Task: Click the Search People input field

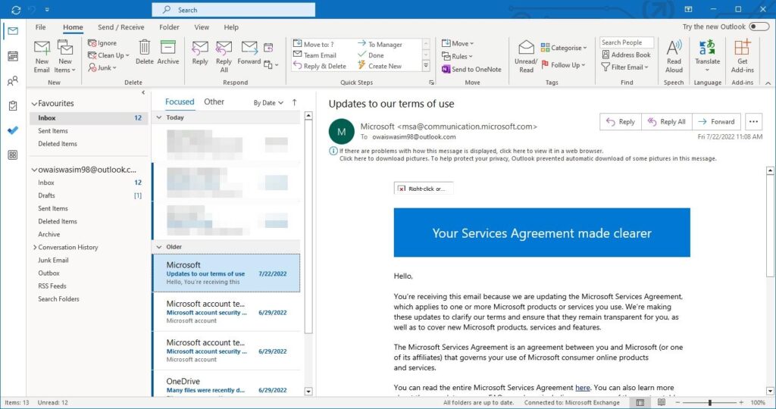Action: click(626, 42)
